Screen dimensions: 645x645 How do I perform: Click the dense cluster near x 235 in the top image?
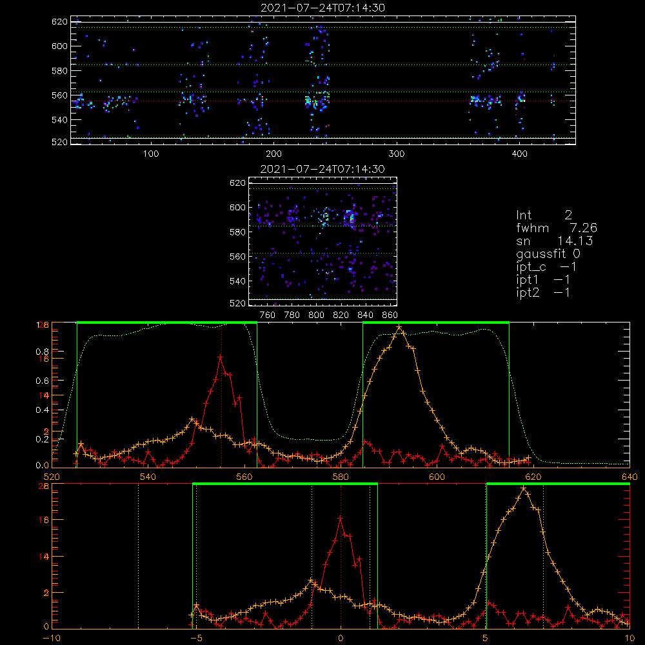pyautogui.click(x=317, y=101)
